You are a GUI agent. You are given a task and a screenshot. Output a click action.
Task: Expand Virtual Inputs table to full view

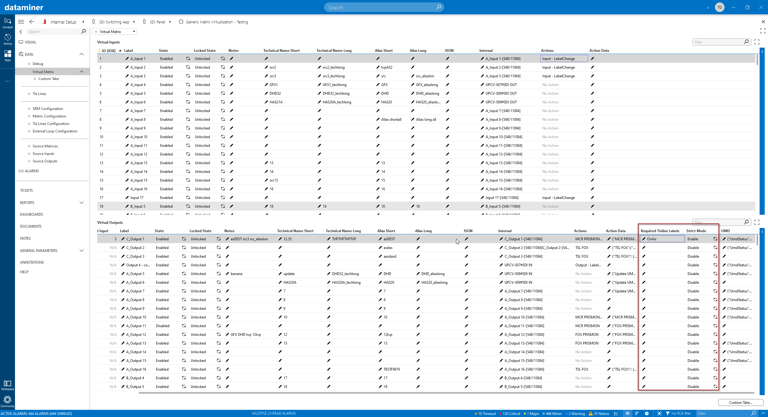point(757,42)
